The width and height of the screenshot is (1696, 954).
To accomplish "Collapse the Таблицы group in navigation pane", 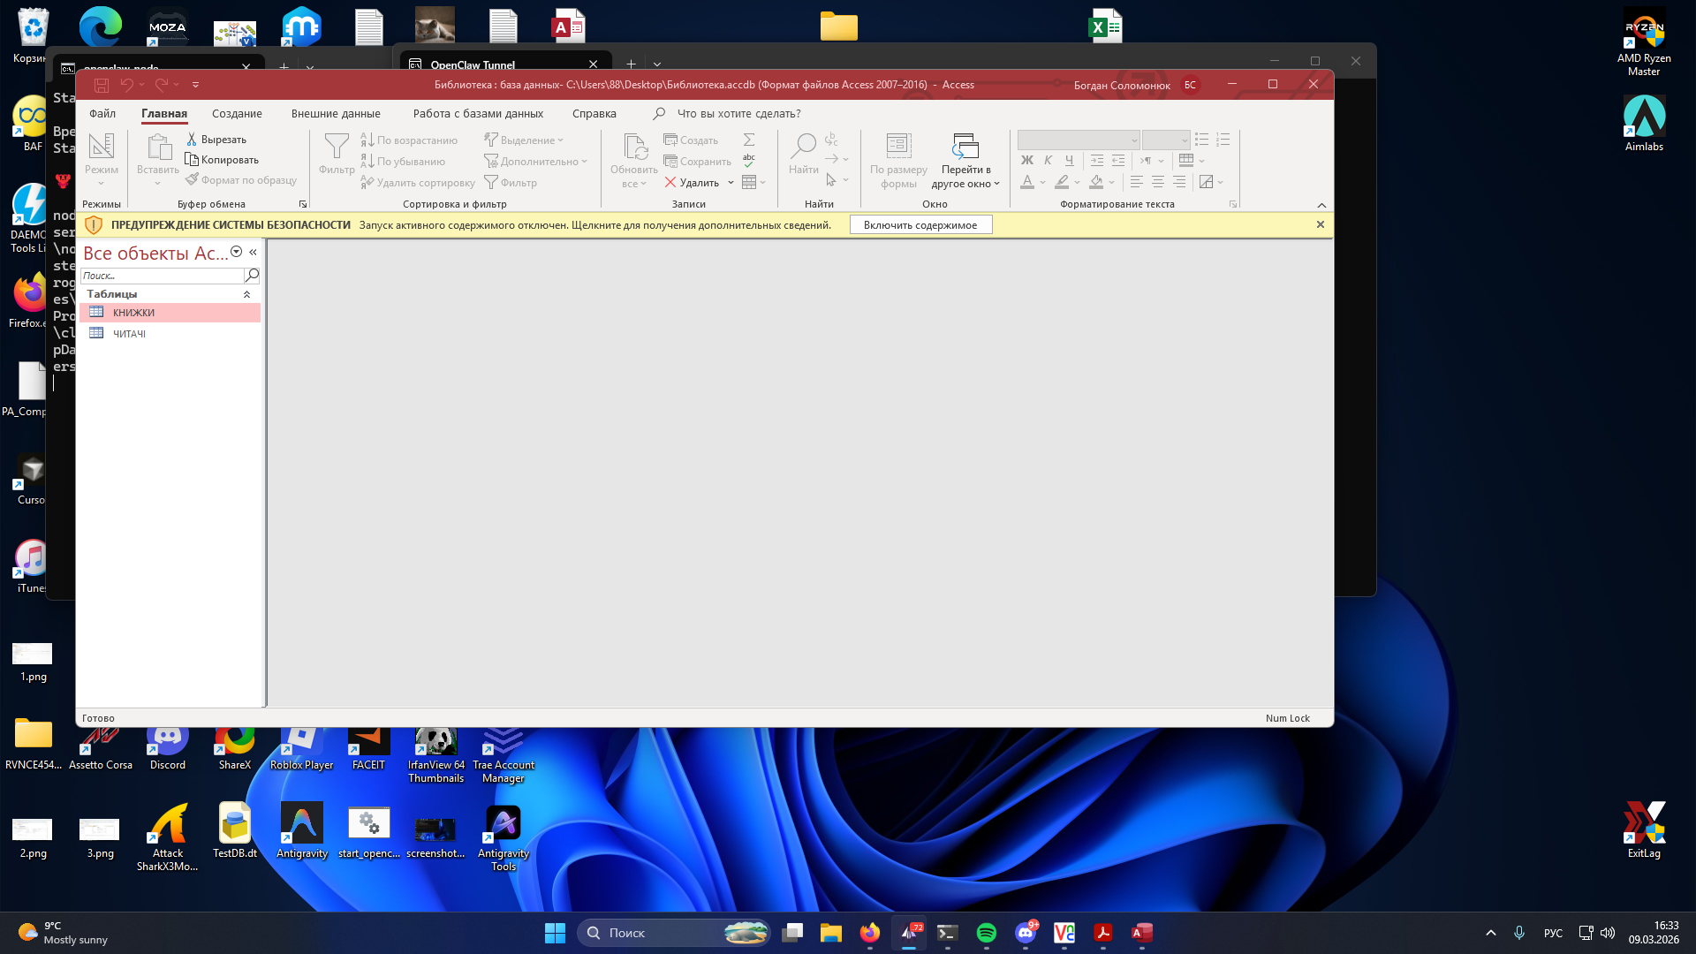I will tap(246, 294).
